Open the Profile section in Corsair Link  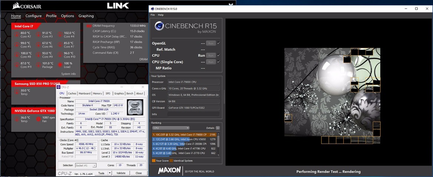coord(52,16)
